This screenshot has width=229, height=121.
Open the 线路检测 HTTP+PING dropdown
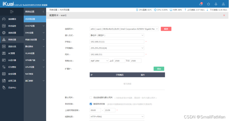click(117, 117)
